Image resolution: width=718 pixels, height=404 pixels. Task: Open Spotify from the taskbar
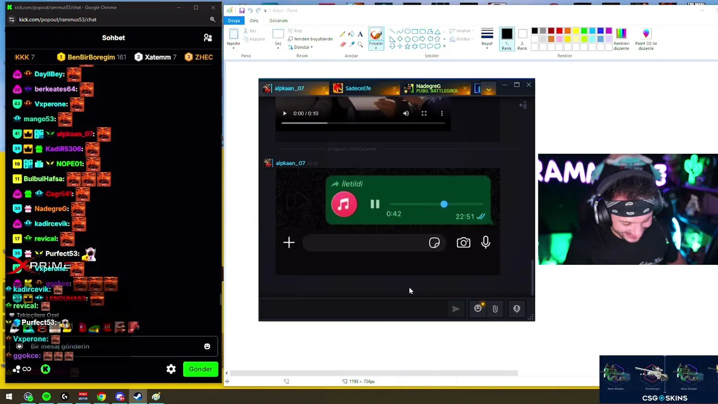[47, 397]
